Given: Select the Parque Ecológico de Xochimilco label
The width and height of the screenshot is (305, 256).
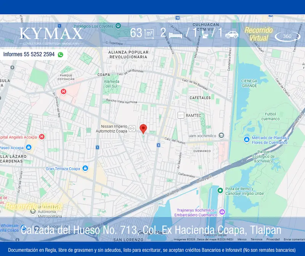Looking at the screenshot, I should tap(263, 156).
